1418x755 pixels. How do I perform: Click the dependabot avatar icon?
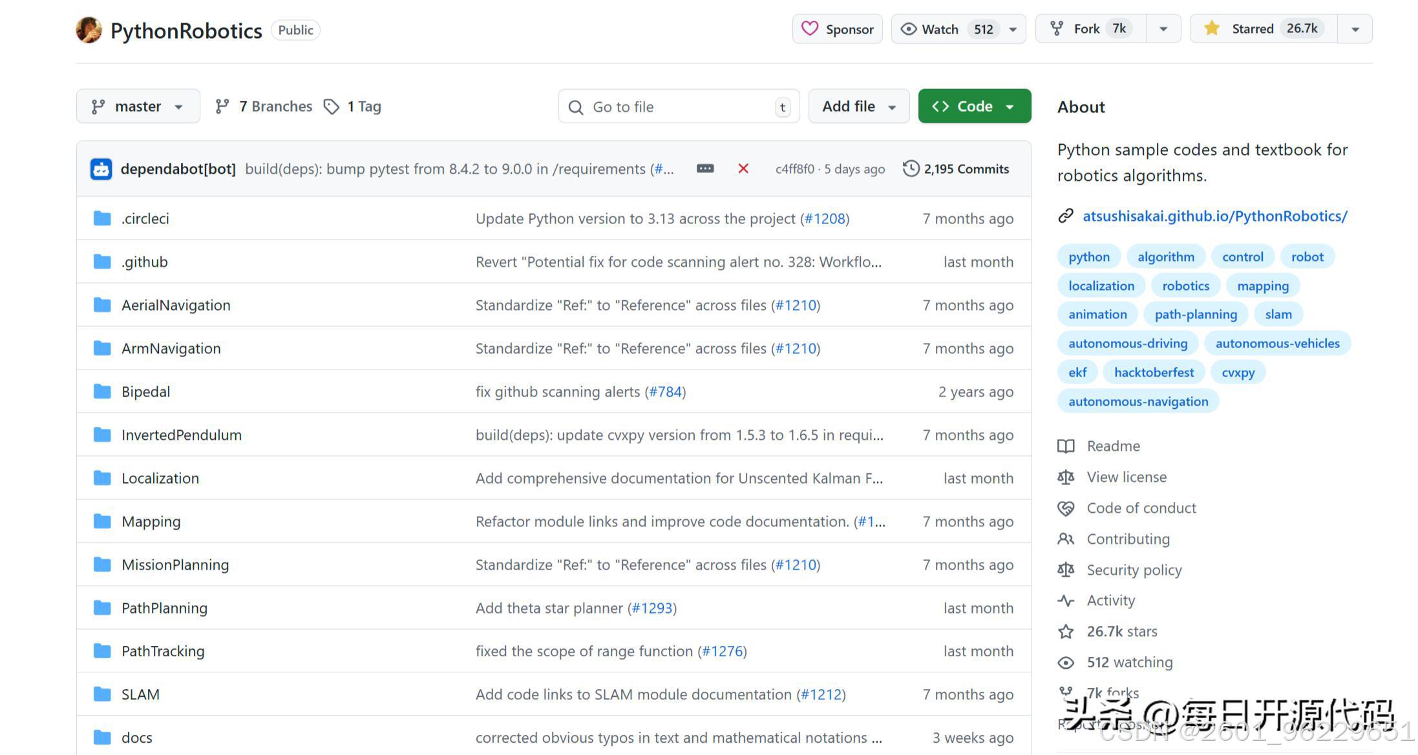pyautogui.click(x=101, y=169)
